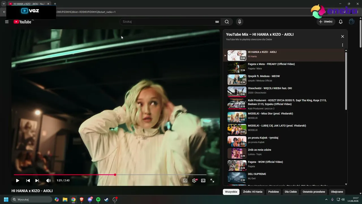Open the Windows Start menu
This screenshot has height=204, width=362.
pos(6,199)
